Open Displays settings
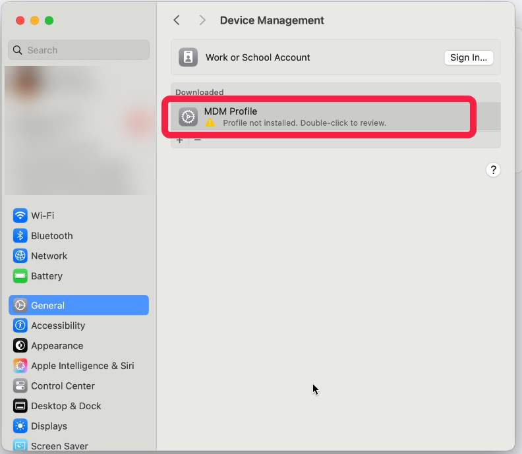The width and height of the screenshot is (522, 454). [78, 426]
